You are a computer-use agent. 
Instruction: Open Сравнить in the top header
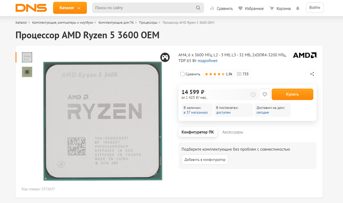[222, 8]
